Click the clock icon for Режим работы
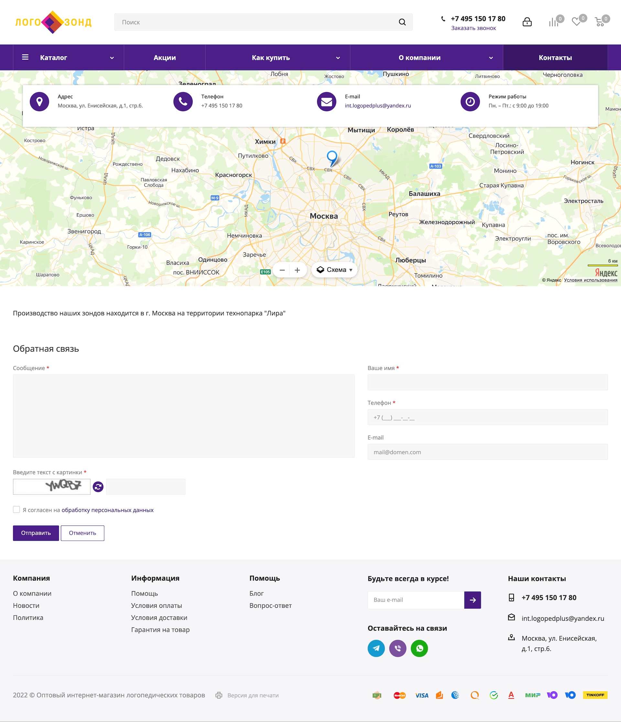 [470, 101]
